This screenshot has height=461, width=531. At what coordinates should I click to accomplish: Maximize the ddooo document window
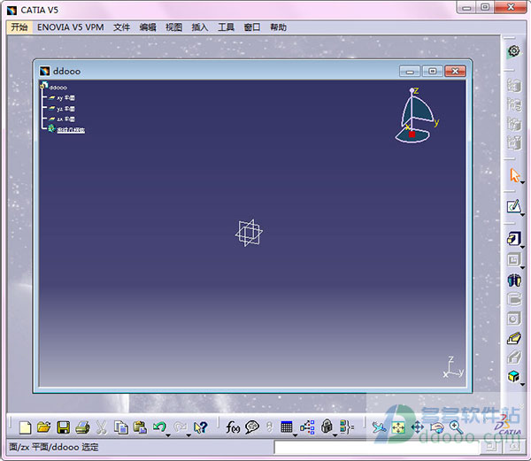433,71
